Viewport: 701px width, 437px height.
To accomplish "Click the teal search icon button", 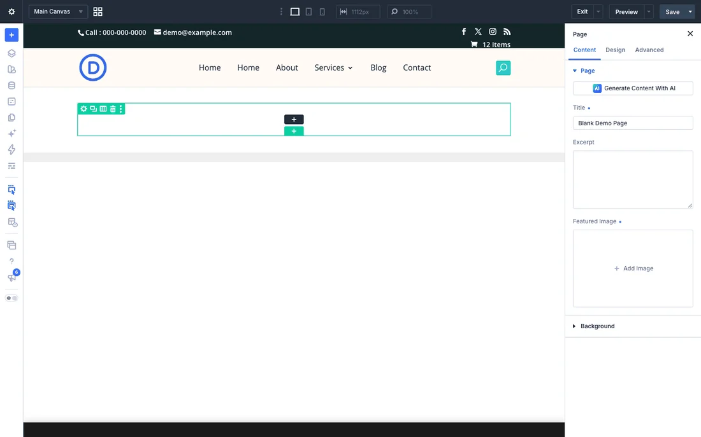I will [503, 68].
